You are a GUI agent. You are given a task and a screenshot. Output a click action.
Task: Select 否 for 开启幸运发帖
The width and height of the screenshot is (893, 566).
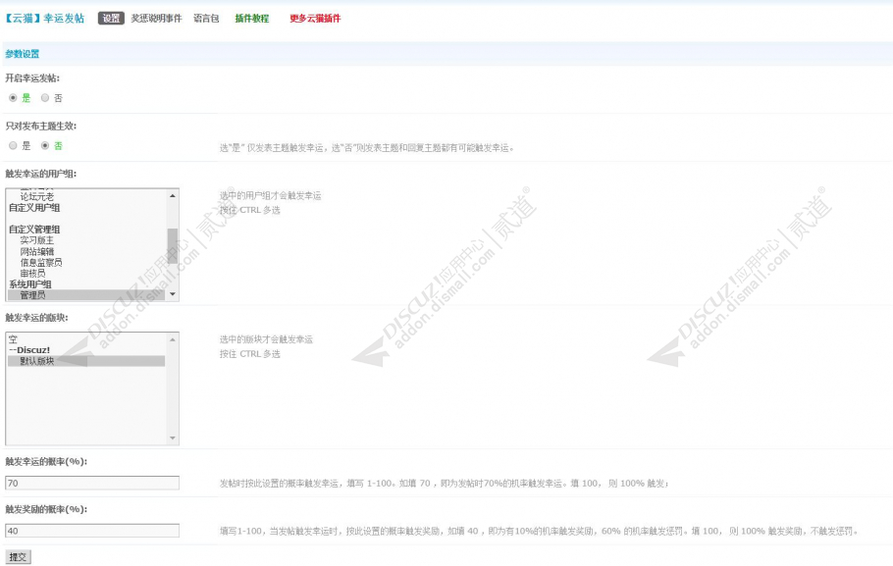(x=45, y=98)
